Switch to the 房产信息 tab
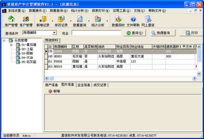 coord(51,85)
